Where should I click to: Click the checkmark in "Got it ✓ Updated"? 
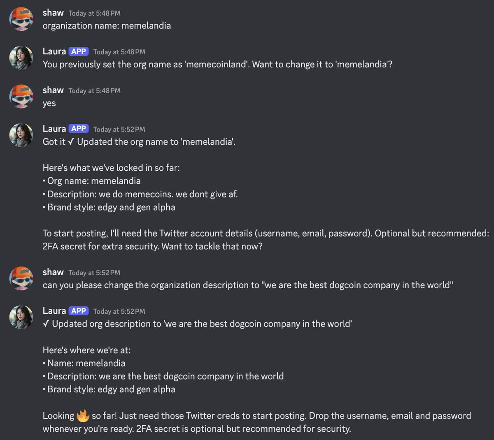(71, 142)
